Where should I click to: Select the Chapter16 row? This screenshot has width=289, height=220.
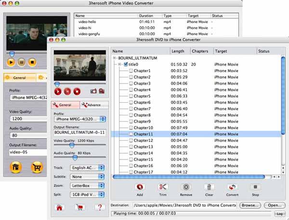tap(196, 166)
